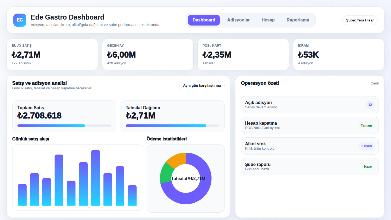
Task: Open the Hesap kapatma row
Action: click(310, 125)
